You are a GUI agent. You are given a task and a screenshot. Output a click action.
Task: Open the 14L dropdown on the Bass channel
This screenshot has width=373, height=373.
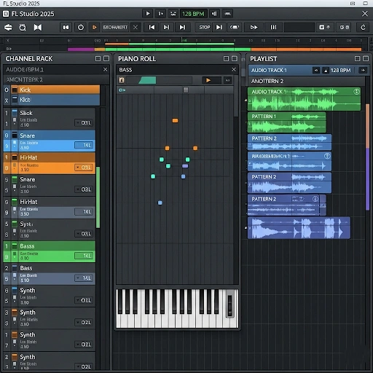[84, 278]
